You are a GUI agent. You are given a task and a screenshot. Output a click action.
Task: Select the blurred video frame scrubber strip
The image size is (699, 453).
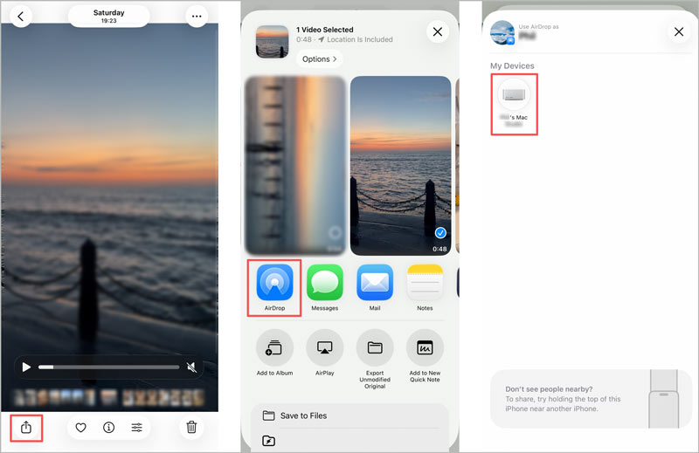point(109,398)
